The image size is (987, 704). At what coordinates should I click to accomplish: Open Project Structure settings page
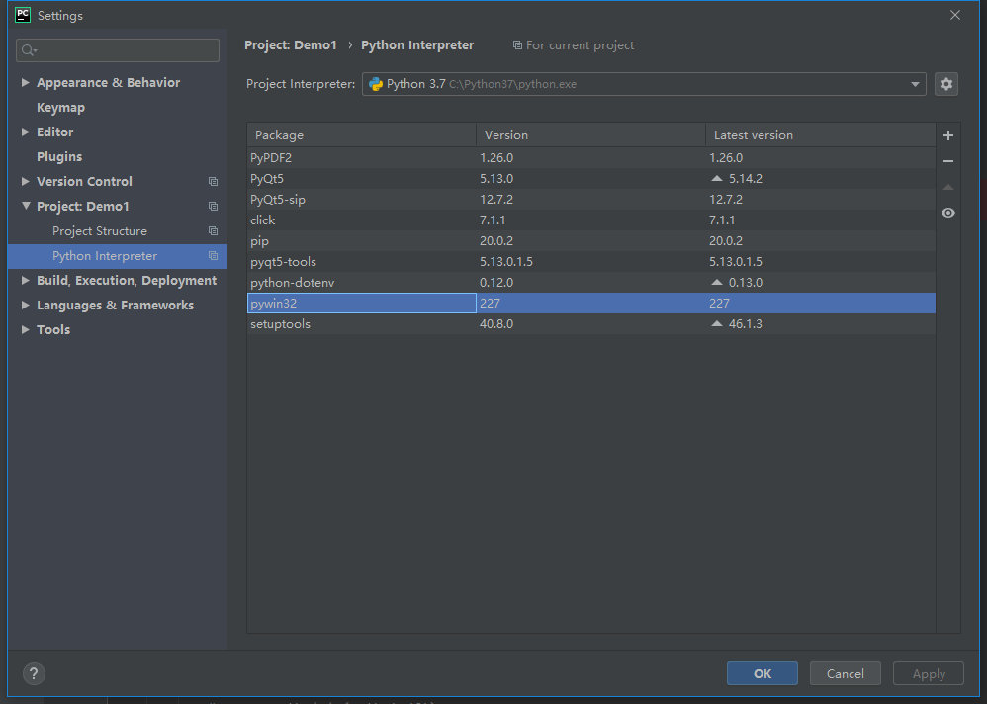[x=100, y=231]
